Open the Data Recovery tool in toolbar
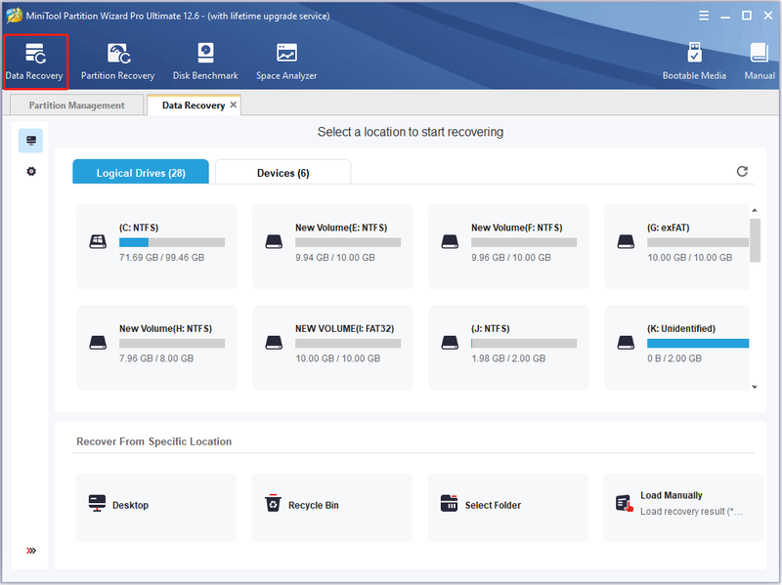The width and height of the screenshot is (782, 585). click(34, 62)
